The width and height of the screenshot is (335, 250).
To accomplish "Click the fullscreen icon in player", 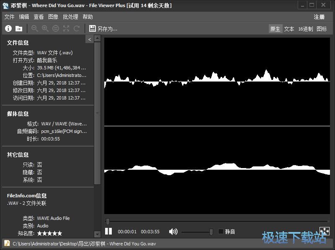I will 324,232.
